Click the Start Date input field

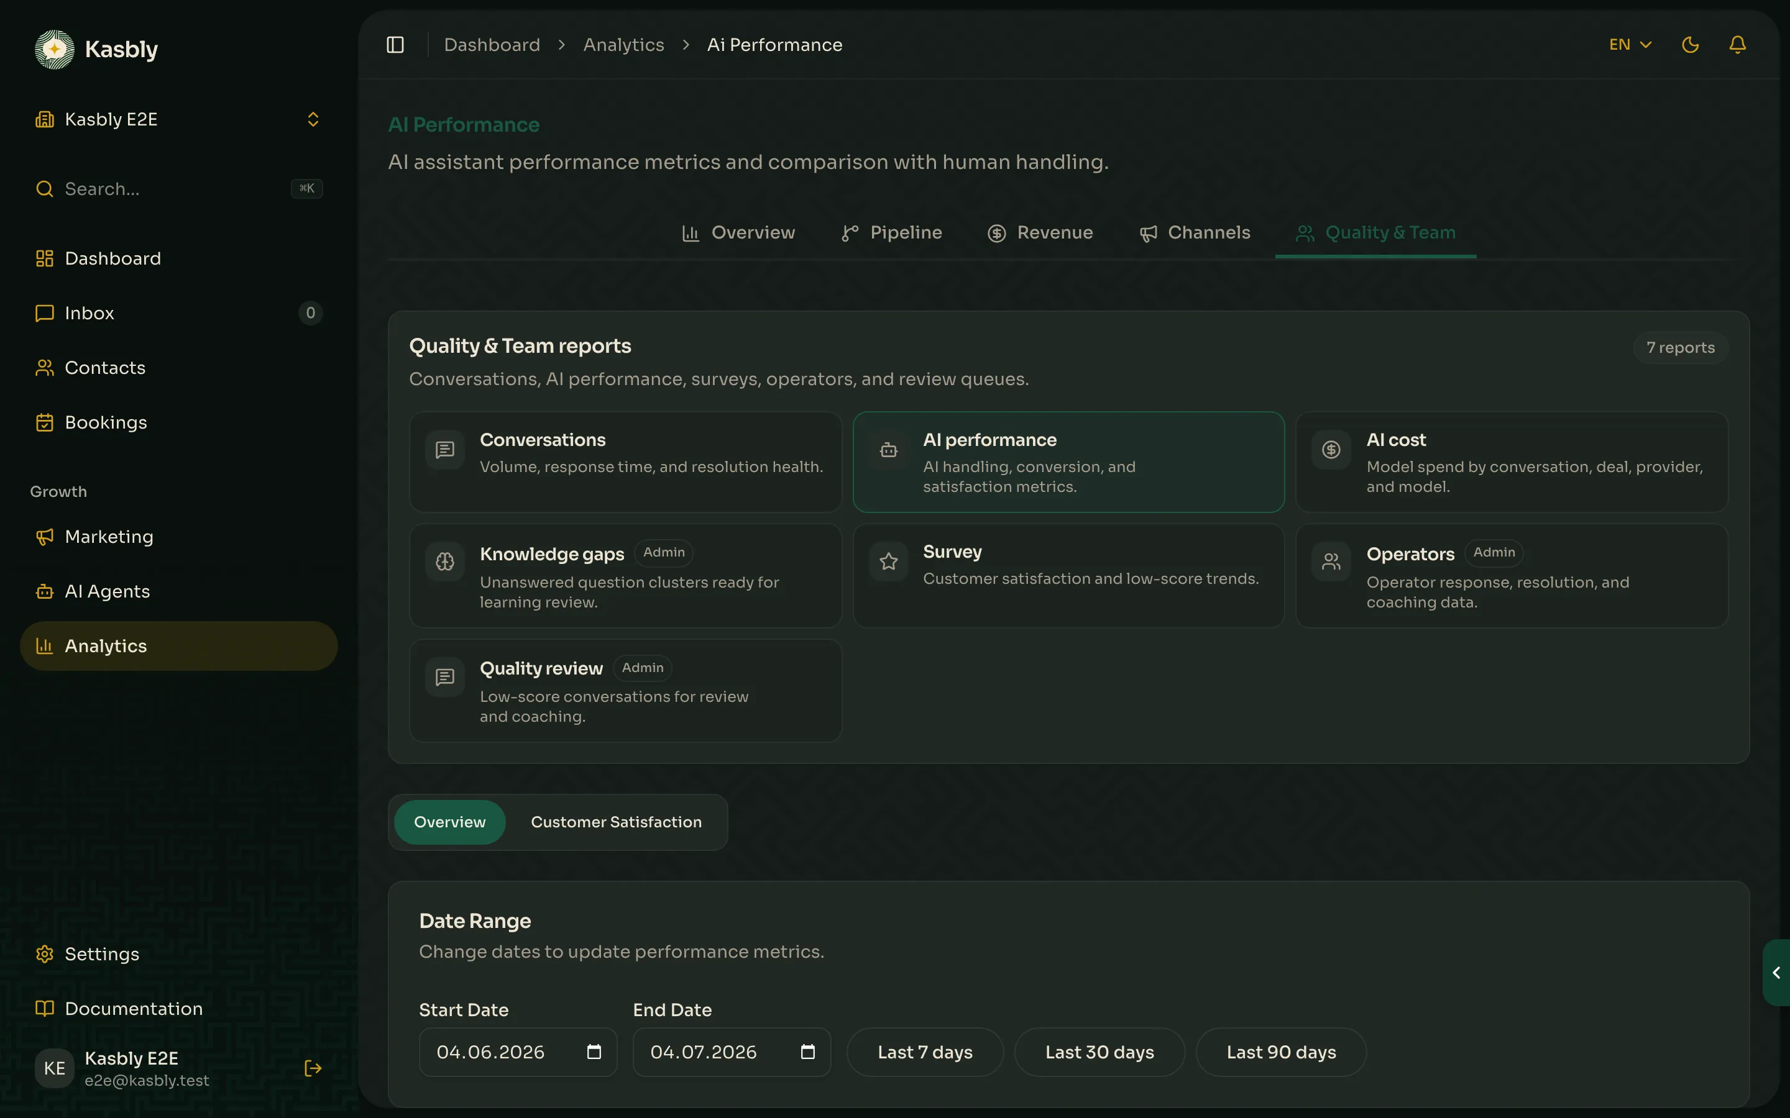coord(518,1052)
